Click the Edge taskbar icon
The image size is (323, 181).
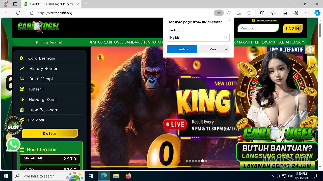[x=104, y=176]
